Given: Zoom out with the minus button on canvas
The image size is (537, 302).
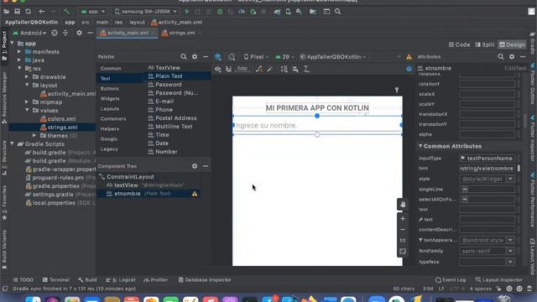Looking at the screenshot, I should click(403, 229).
